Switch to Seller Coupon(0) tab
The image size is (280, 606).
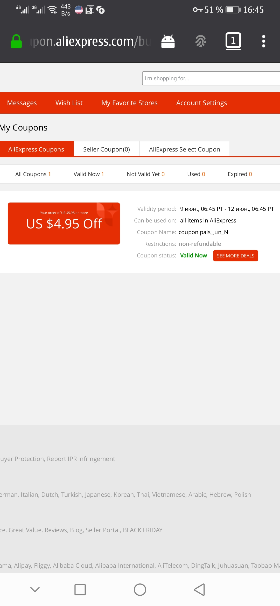tap(107, 149)
